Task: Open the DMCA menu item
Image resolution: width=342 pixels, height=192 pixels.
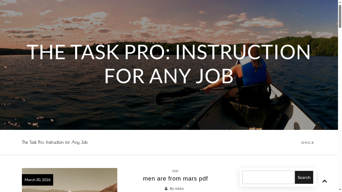Action: (x=308, y=143)
